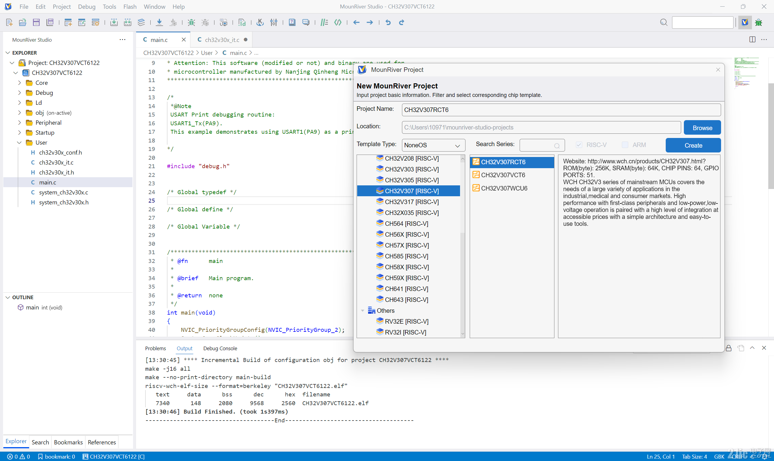Screen dimensions: 774x461
Task: Click the Open folder toolbar icon
Action: (x=22, y=22)
